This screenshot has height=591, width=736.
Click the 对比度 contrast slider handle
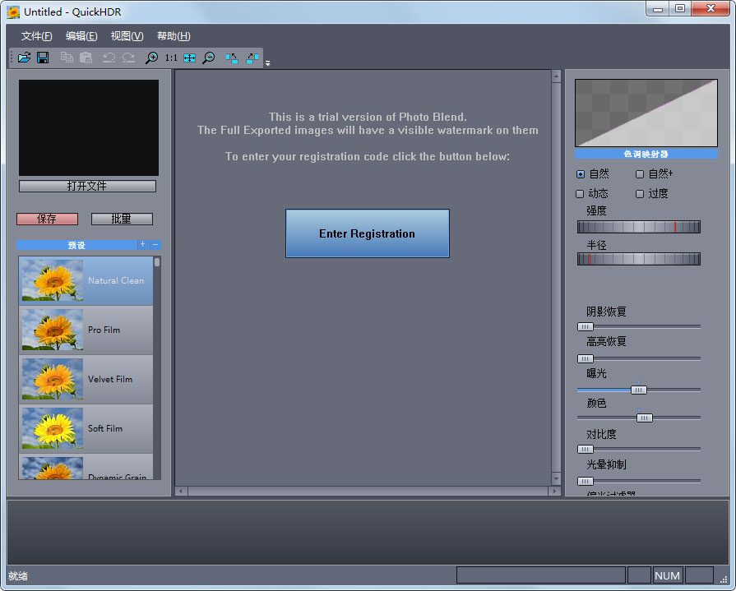(585, 450)
